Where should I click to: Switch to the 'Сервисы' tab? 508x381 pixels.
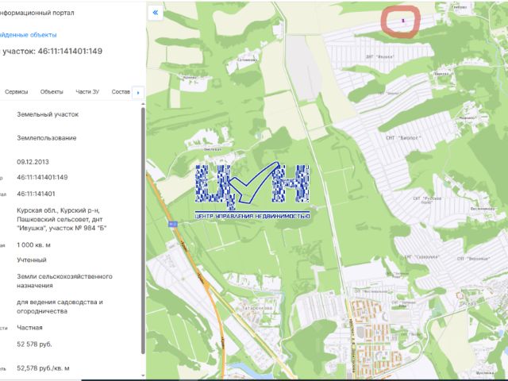pos(16,92)
